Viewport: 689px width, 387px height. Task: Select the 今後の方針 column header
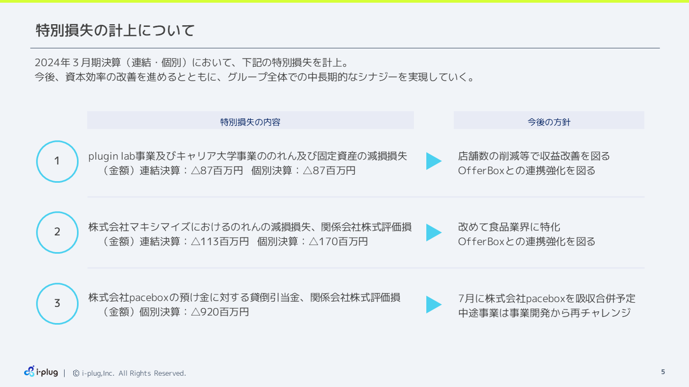[x=549, y=121]
